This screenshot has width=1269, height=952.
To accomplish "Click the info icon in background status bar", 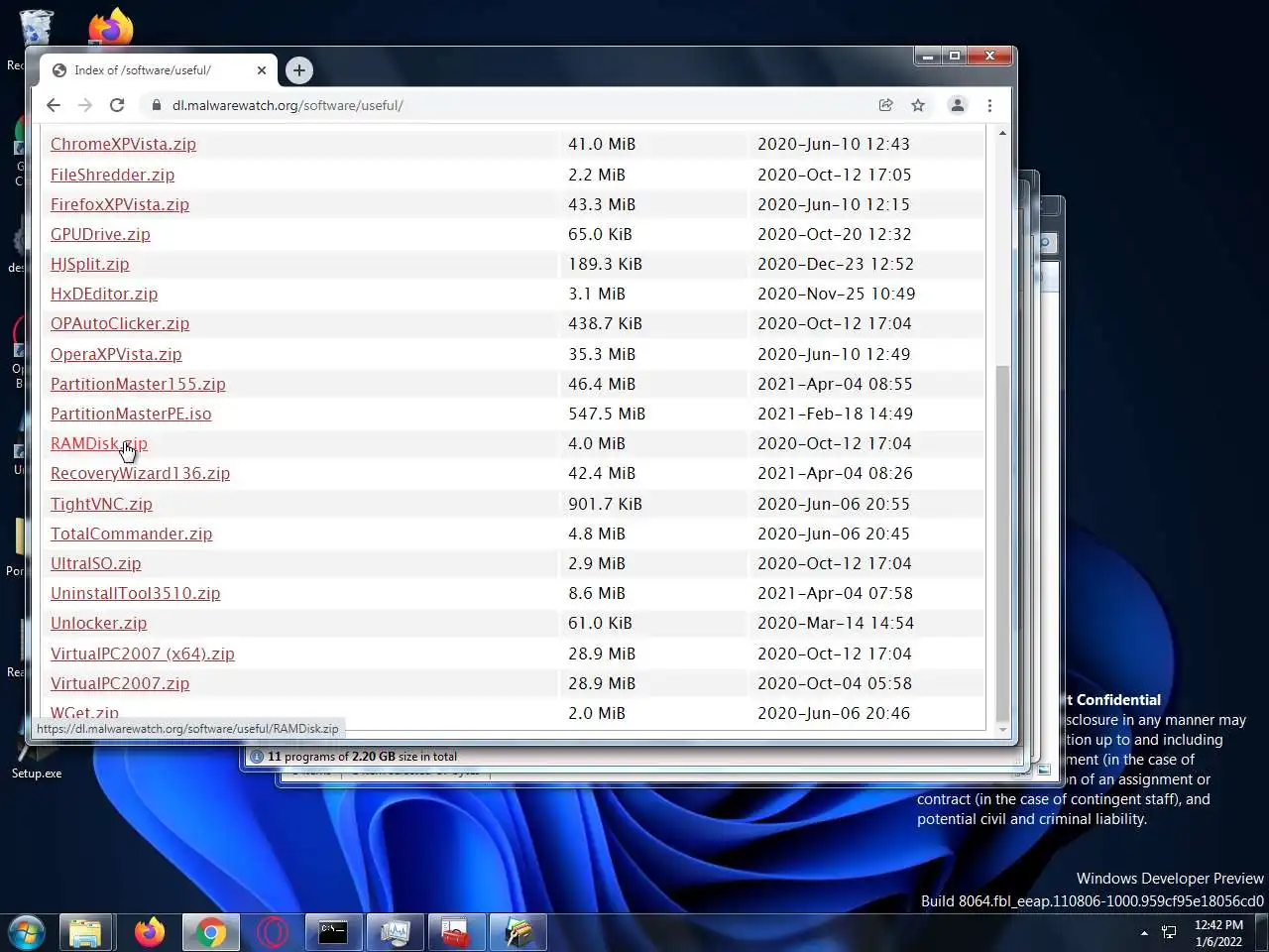I will (257, 757).
